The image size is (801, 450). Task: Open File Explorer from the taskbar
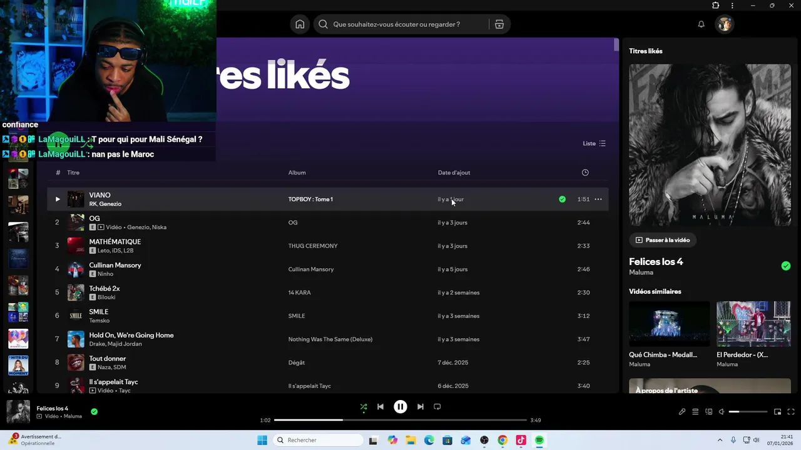[411, 440]
